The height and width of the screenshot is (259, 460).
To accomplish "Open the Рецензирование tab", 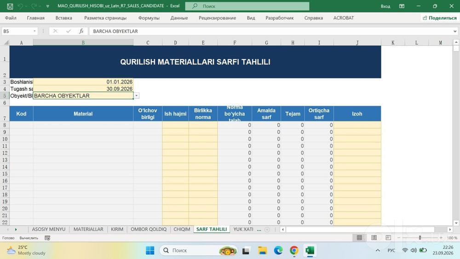I will [x=218, y=18].
